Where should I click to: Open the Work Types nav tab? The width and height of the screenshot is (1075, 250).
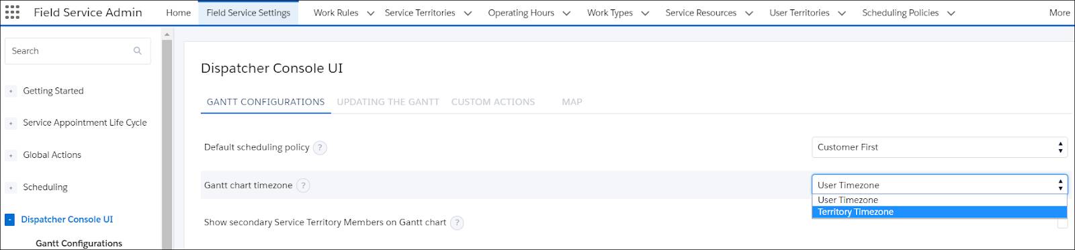tap(610, 13)
